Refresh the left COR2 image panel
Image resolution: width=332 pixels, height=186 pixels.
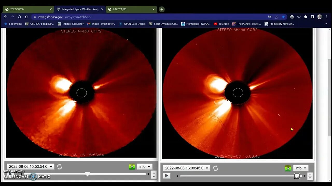(x=59, y=167)
